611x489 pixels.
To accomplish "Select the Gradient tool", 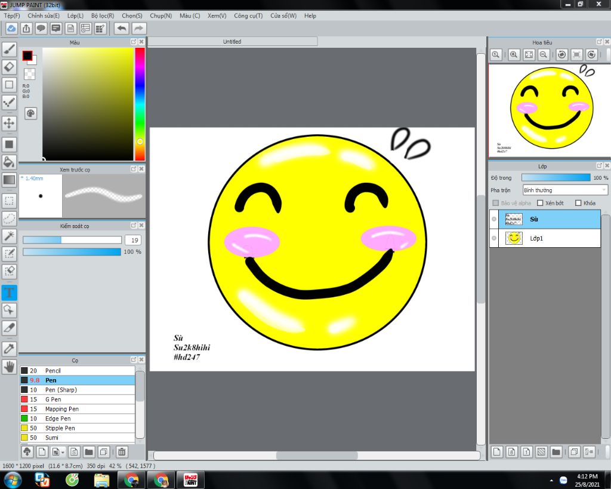I will pyautogui.click(x=10, y=180).
